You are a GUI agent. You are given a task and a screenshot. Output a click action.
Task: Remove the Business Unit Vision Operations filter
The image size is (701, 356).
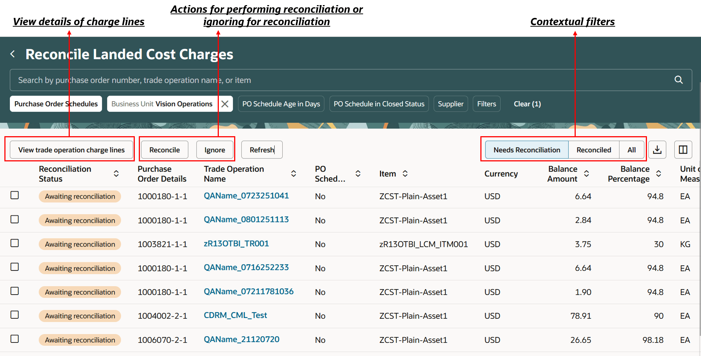[x=225, y=104]
